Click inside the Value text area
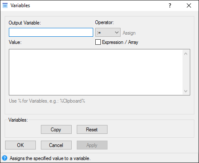Screen dimensions: 199x163 96,72
